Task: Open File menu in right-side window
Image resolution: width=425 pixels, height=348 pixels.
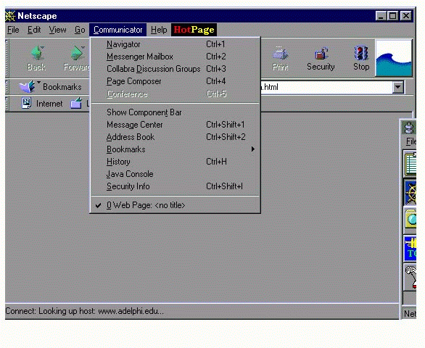Action: click(x=411, y=141)
